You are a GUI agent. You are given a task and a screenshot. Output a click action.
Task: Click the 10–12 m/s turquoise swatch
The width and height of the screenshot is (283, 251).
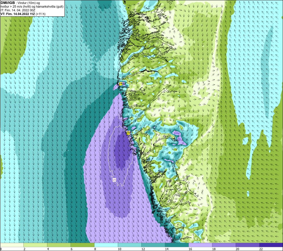130,245
